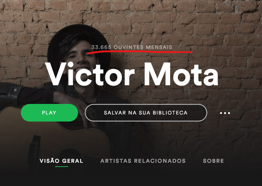Switch to the Visão Geral tab
The height and width of the screenshot is (186, 262).
(x=61, y=161)
